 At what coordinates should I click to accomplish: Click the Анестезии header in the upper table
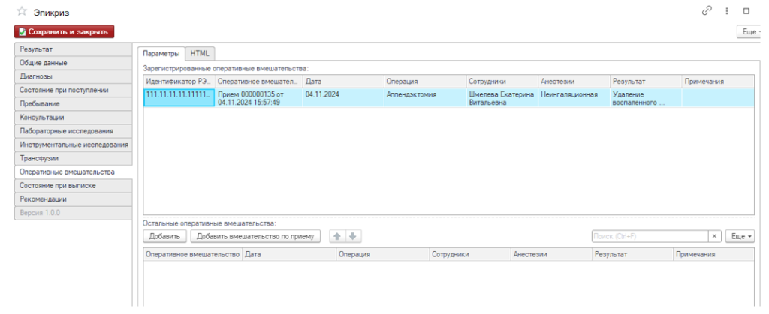tap(574, 81)
